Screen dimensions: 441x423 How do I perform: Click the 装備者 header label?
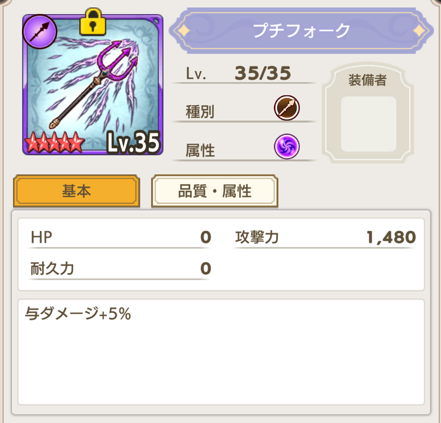pos(368,80)
